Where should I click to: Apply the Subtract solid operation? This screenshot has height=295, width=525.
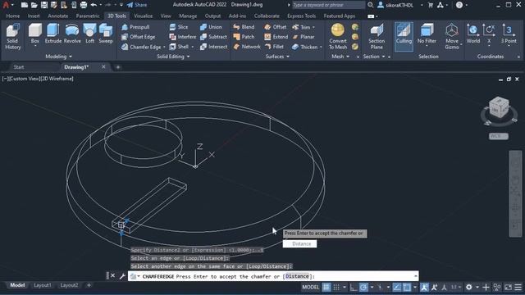(x=213, y=37)
